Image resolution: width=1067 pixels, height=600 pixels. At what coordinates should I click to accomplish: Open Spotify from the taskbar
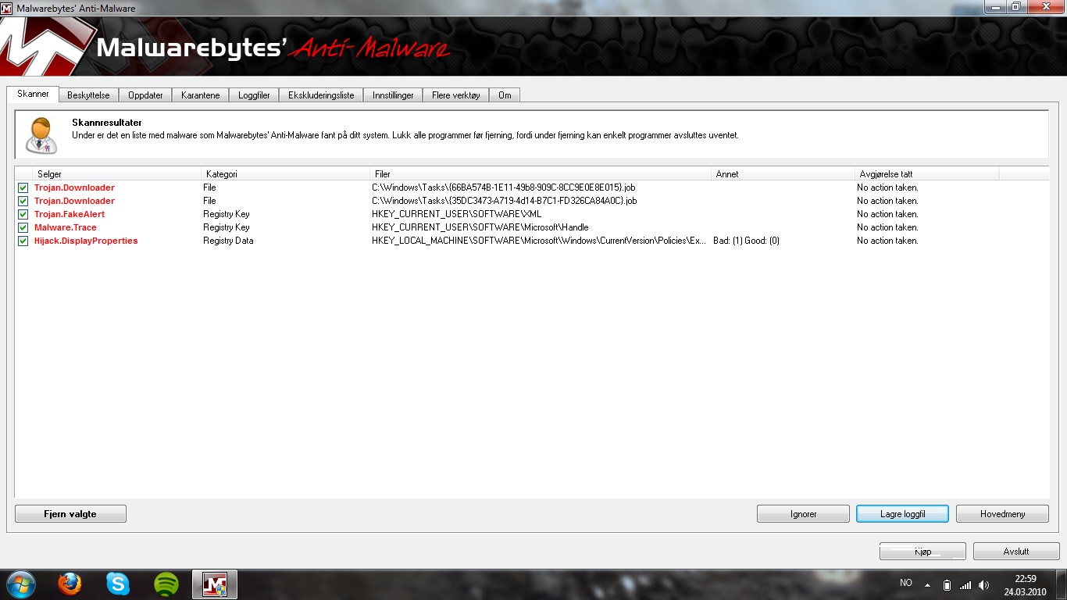166,584
